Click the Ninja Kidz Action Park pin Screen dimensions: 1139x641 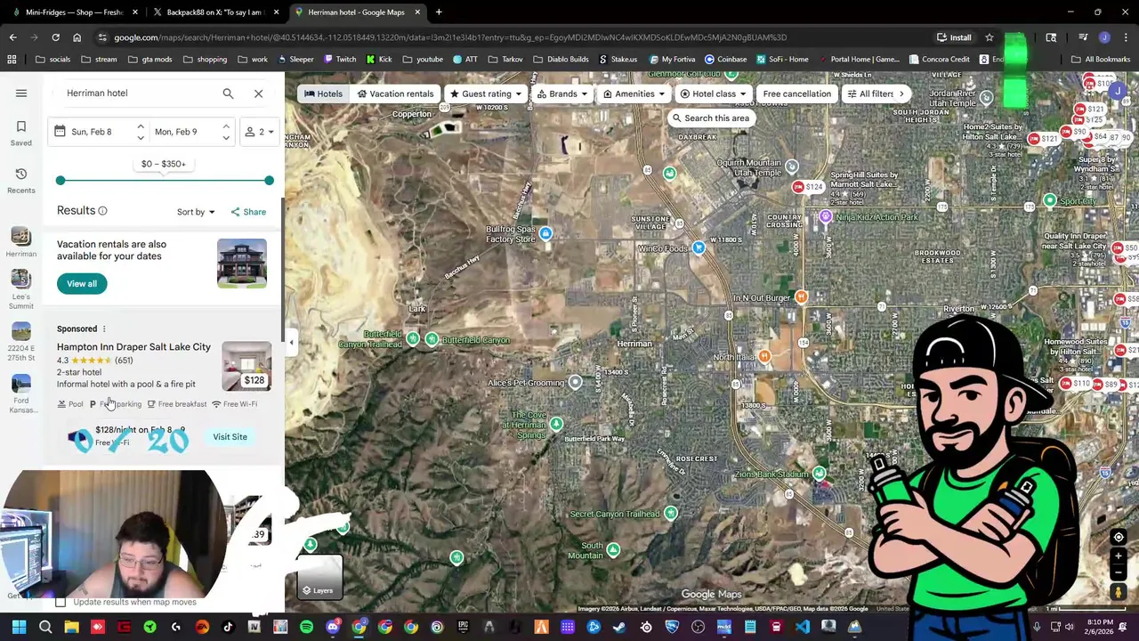[826, 217]
